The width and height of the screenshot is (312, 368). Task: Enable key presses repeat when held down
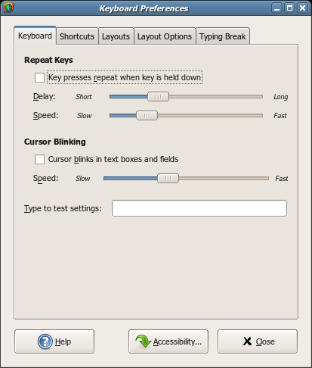(39, 77)
